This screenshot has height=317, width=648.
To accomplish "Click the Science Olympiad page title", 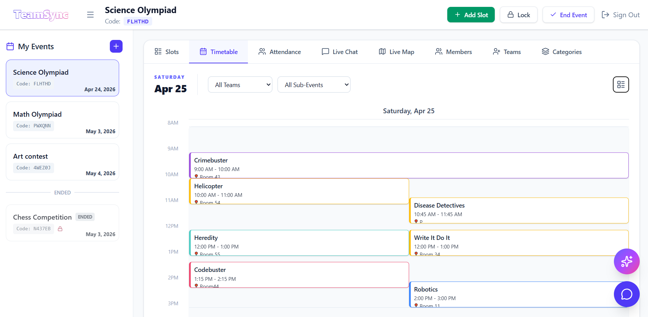I will point(140,10).
